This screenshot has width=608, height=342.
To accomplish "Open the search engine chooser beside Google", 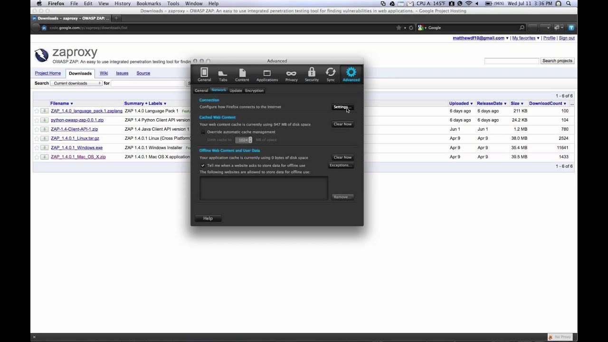I will point(422,28).
